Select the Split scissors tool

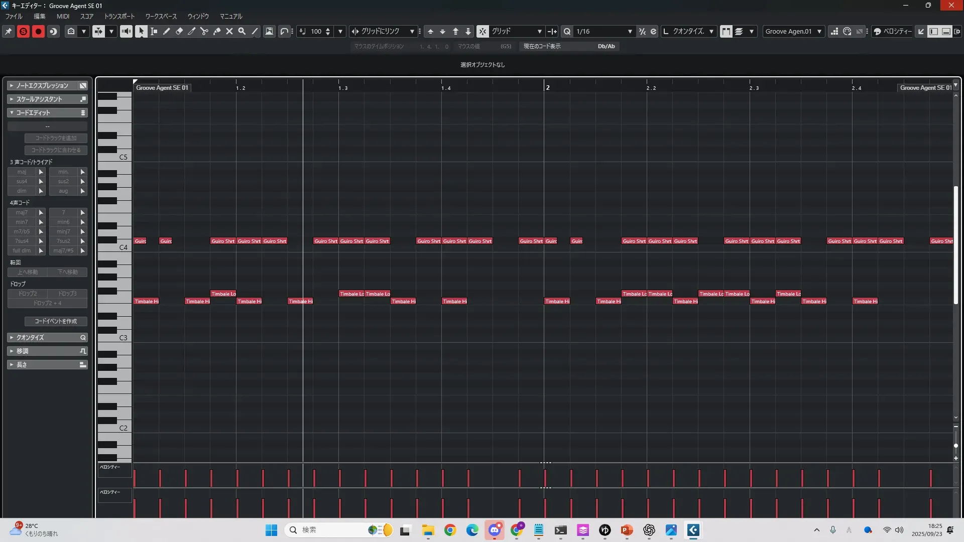pyautogui.click(x=204, y=31)
